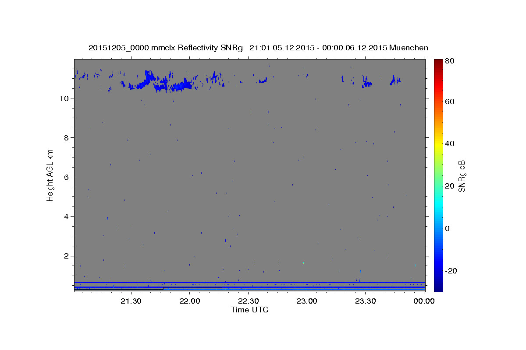
Task: Click the 'Time UTC' axis label
Action: coord(249,310)
